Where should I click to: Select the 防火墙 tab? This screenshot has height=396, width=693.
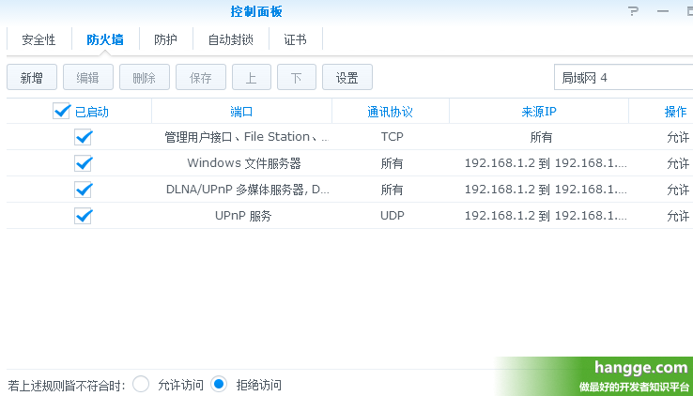[x=105, y=39]
